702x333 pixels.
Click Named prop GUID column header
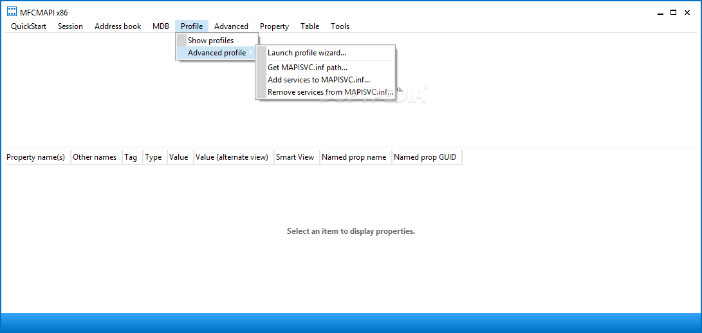click(427, 157)
